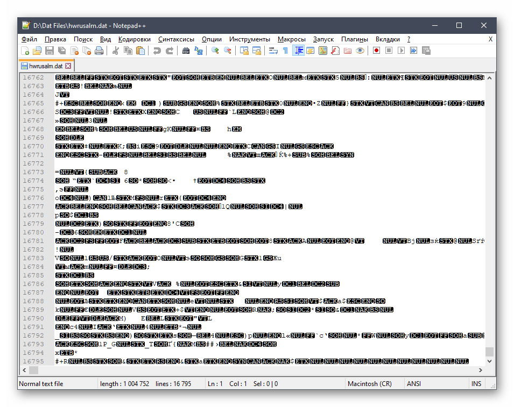Open the Правка menu

(x=55, y=39)
